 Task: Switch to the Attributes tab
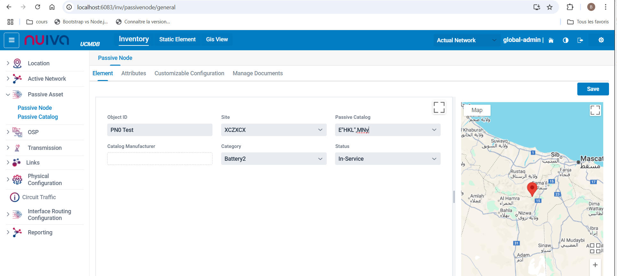tap(133, 73)
